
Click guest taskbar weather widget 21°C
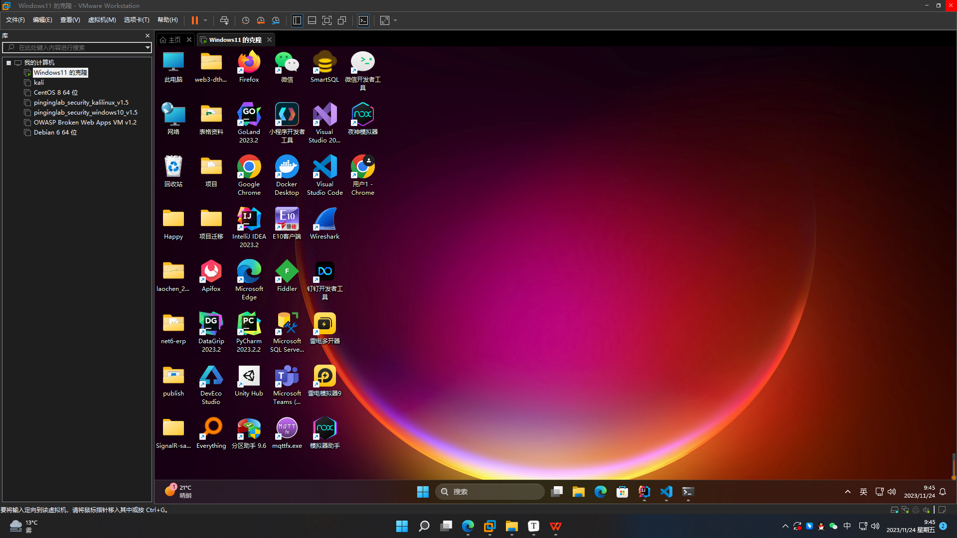tap(178, 491)
